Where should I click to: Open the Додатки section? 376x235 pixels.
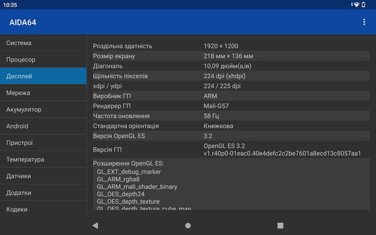(x=43, y=193)
